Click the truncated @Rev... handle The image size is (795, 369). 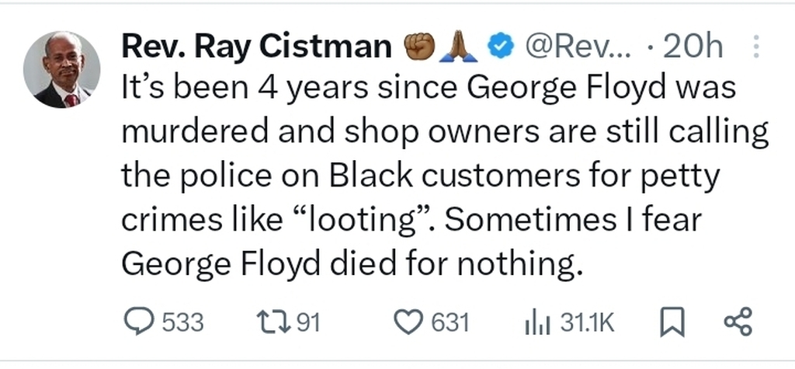(x=579, y=48)
